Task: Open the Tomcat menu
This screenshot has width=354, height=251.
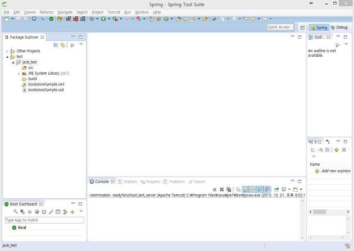Action: click(x=114, y=12)
